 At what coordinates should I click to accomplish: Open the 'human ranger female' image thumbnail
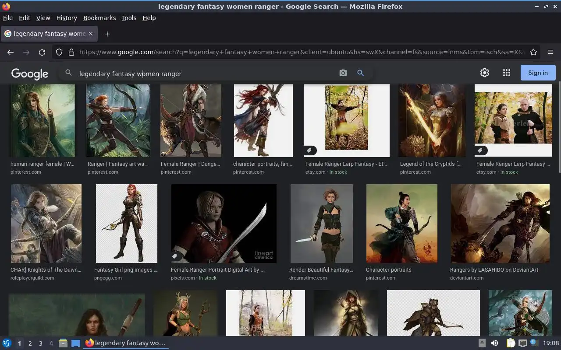point(43,121)
